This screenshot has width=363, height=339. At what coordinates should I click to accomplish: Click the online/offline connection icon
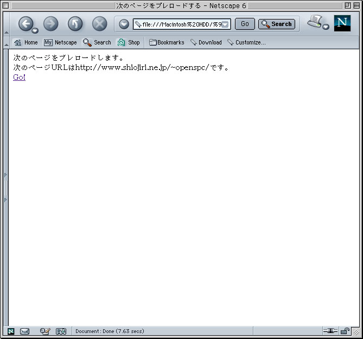[330, 331]
